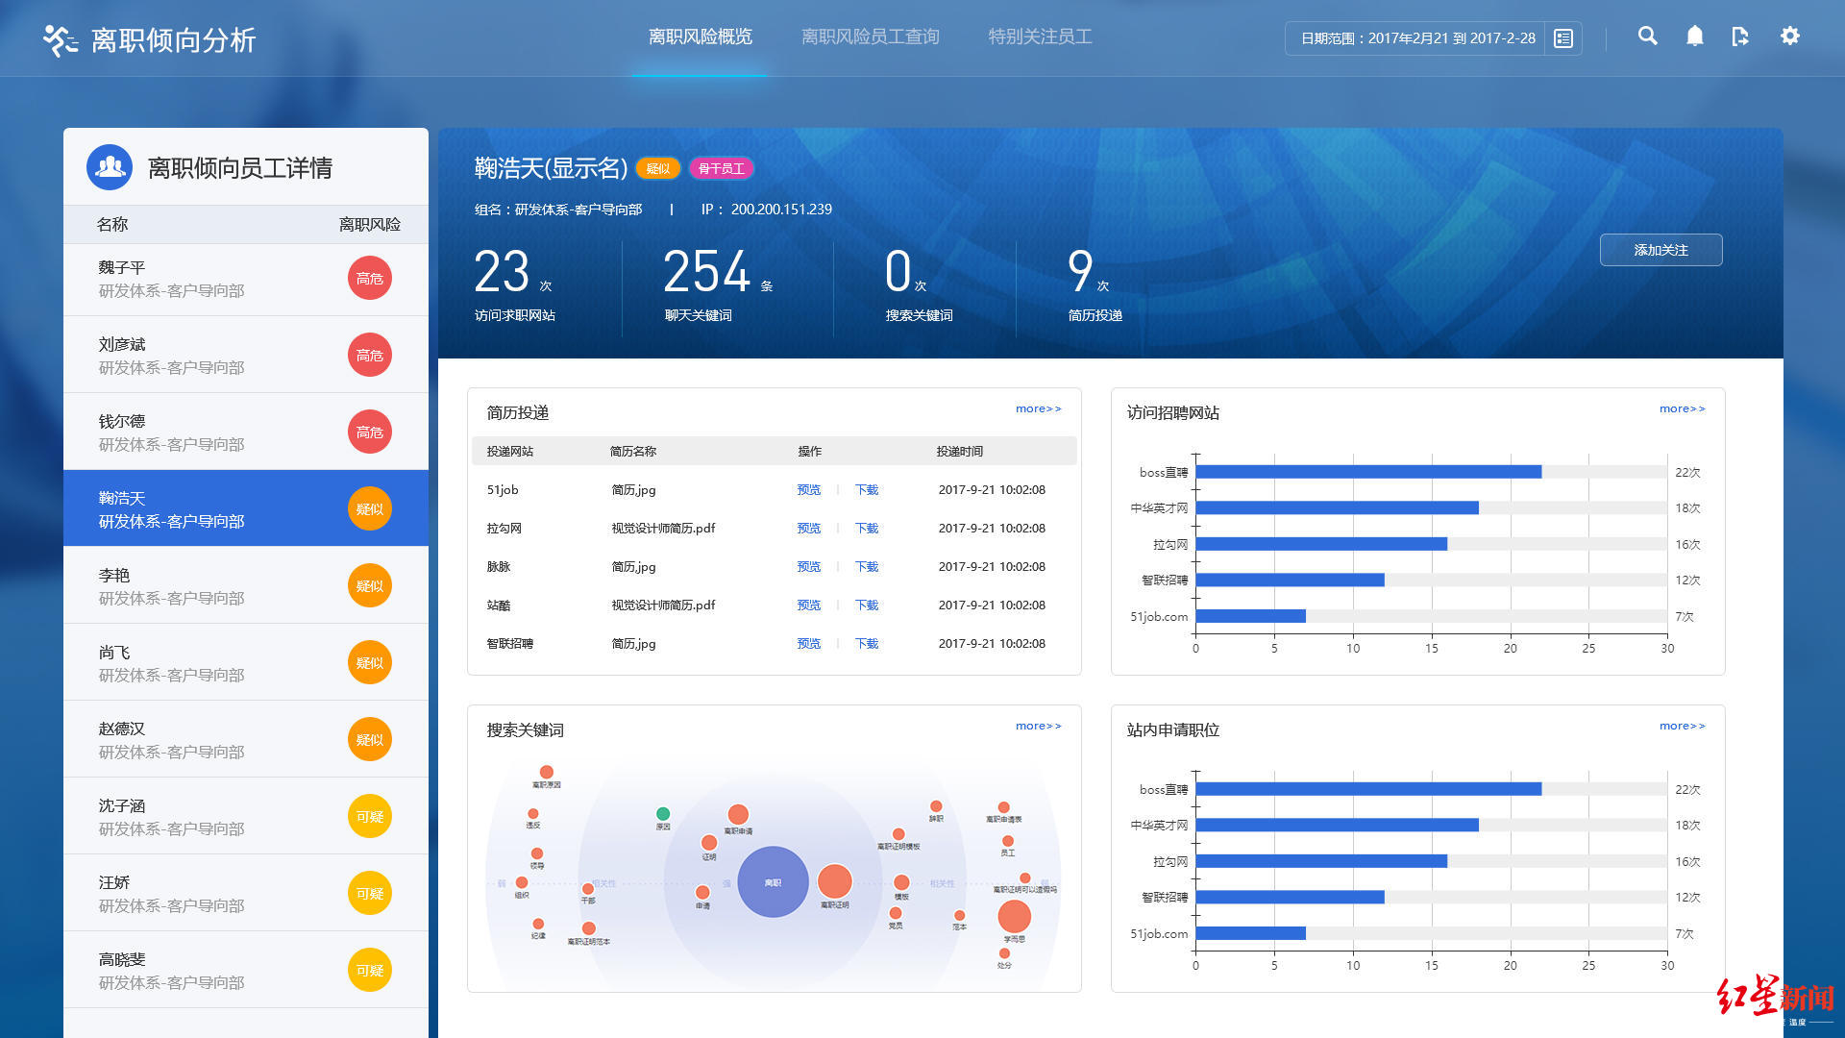Expand 简历投递 panel with more link
Viewport: 1845px width, 1038px height.
tap(1038, 408)
